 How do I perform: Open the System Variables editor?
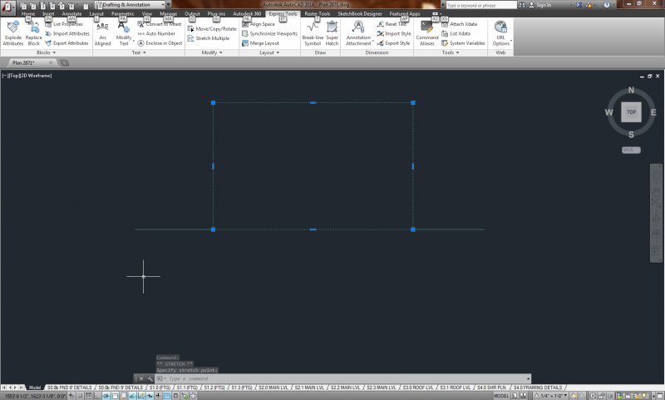pos(463,43)
